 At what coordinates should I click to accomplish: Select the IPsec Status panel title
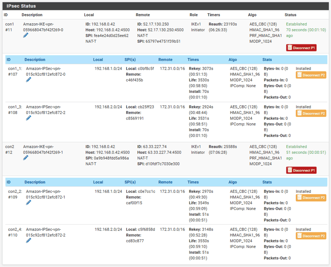[x=21, y=6]
